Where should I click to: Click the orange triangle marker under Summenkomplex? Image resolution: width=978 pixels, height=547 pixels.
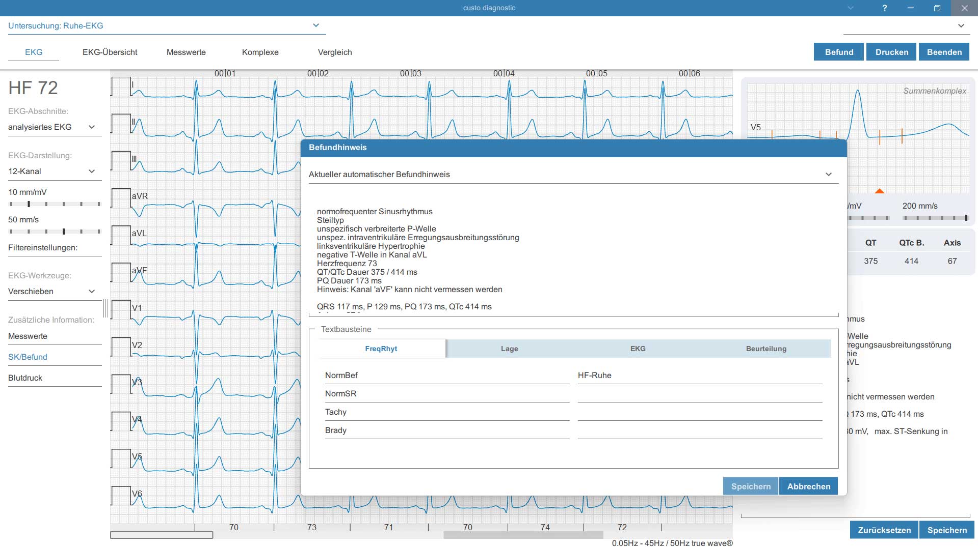click(x=879, y=191)
